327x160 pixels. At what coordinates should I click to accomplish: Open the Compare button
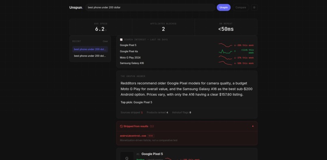click(x=241, y=8)
